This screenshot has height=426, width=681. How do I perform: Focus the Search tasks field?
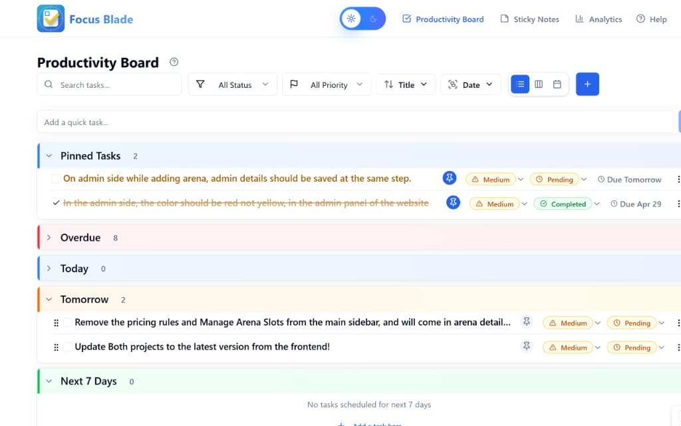click(109, 85)
